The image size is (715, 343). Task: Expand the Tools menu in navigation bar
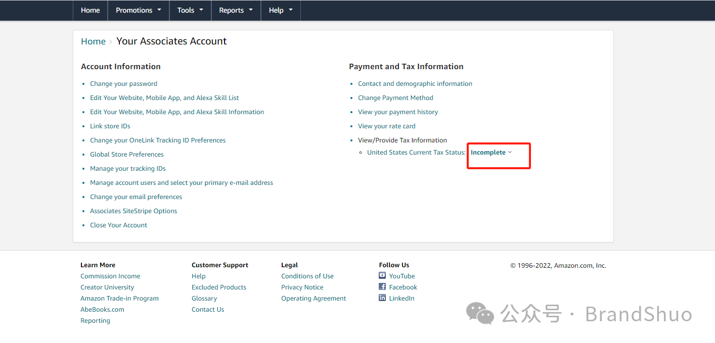point(190,10)
